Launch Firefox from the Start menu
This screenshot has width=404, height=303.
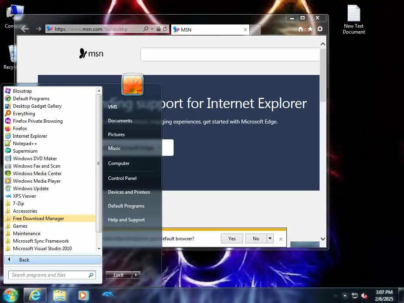(20, 128)
